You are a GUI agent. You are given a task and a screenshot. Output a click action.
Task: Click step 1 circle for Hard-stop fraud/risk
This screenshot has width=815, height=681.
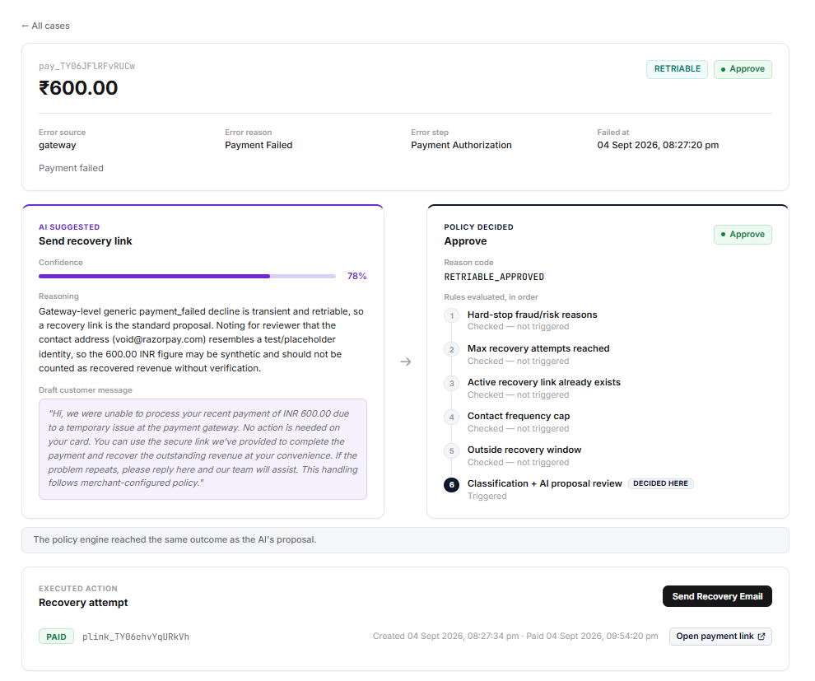[x=452, y=315]
